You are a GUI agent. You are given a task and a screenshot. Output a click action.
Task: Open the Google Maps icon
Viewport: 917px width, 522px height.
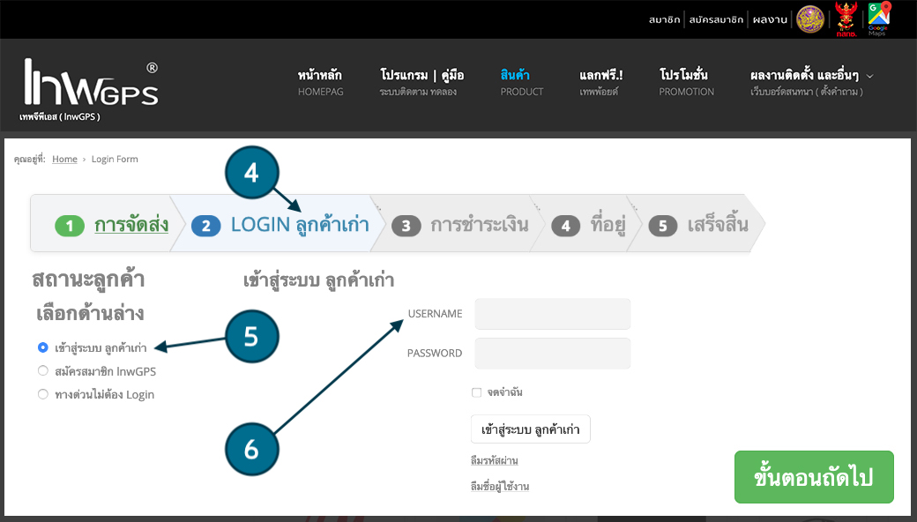(877, 19)
